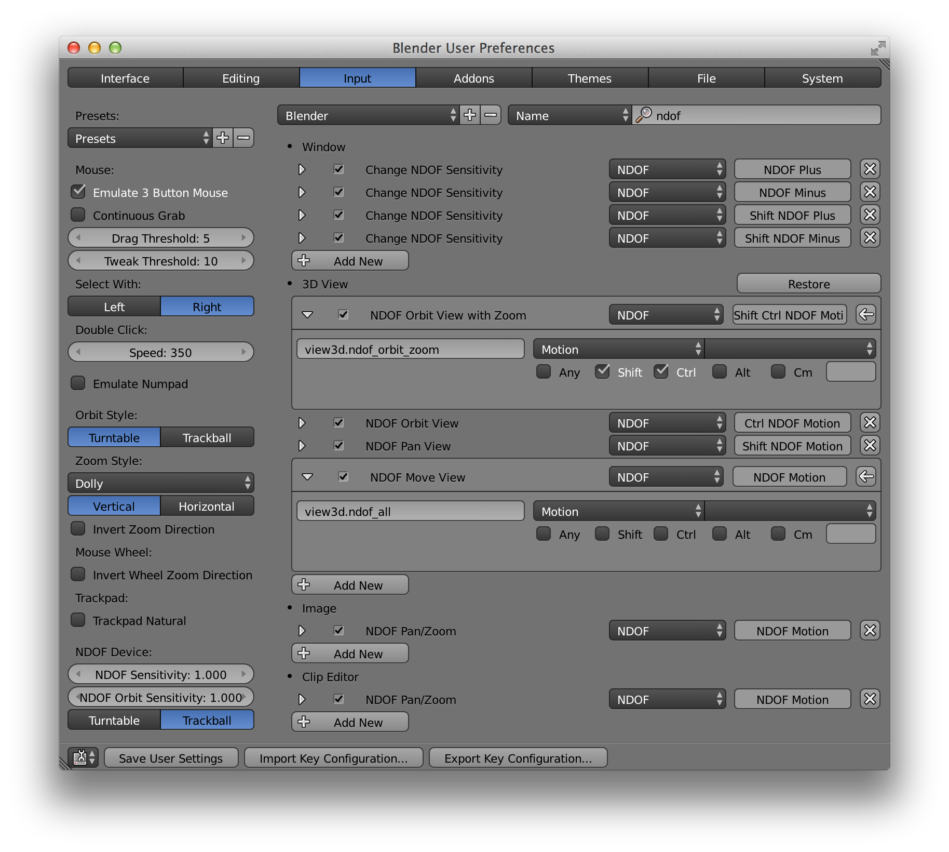
Task: Go to the File tab
Action: [x=706, y=78]
